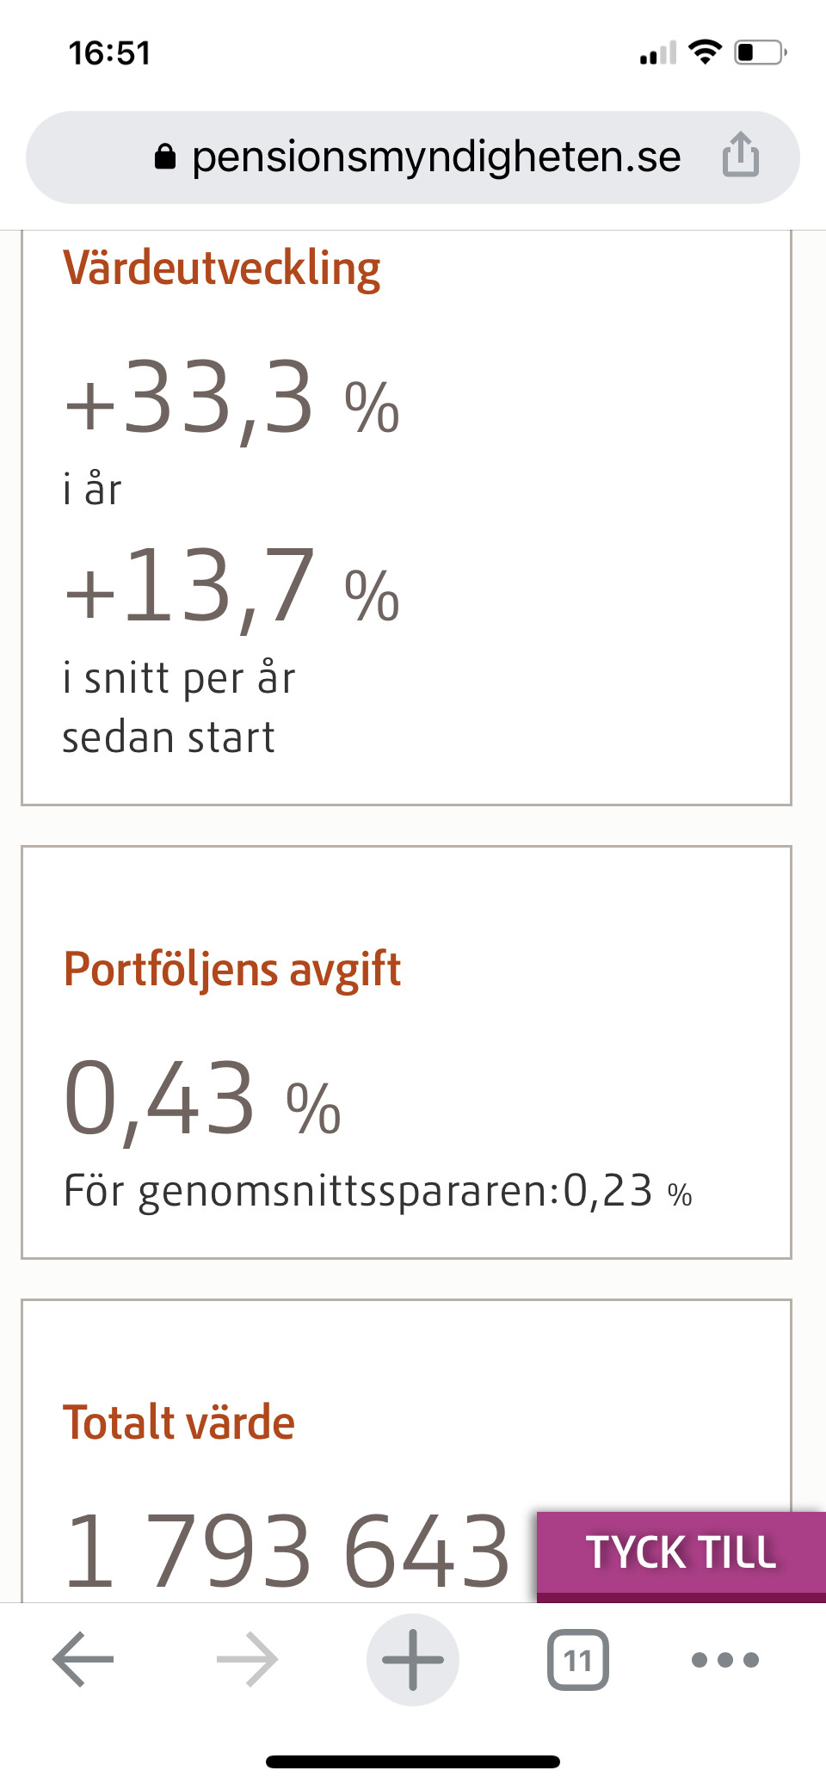Tap the battery indicator in status bar
Screen dimensions: 826x1789
(760, 52)
